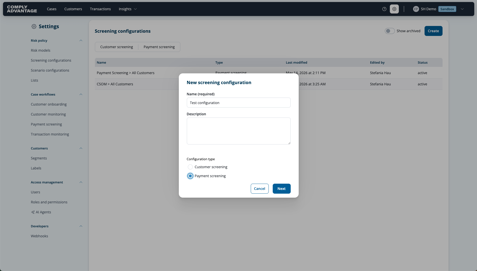Open Risk models settings
This screenshot has width=477, height=271.
[x=40, y=50]
